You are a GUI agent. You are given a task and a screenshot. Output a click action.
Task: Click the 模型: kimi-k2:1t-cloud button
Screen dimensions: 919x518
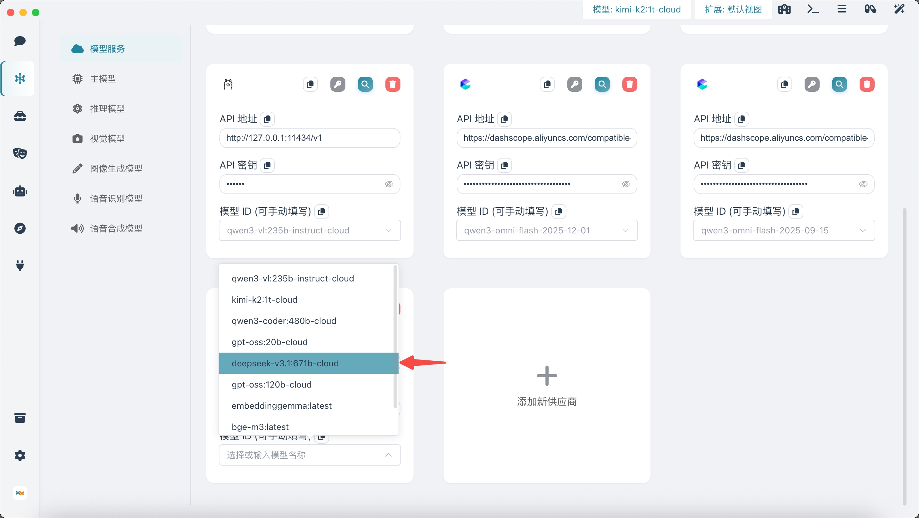click(637, 10)
